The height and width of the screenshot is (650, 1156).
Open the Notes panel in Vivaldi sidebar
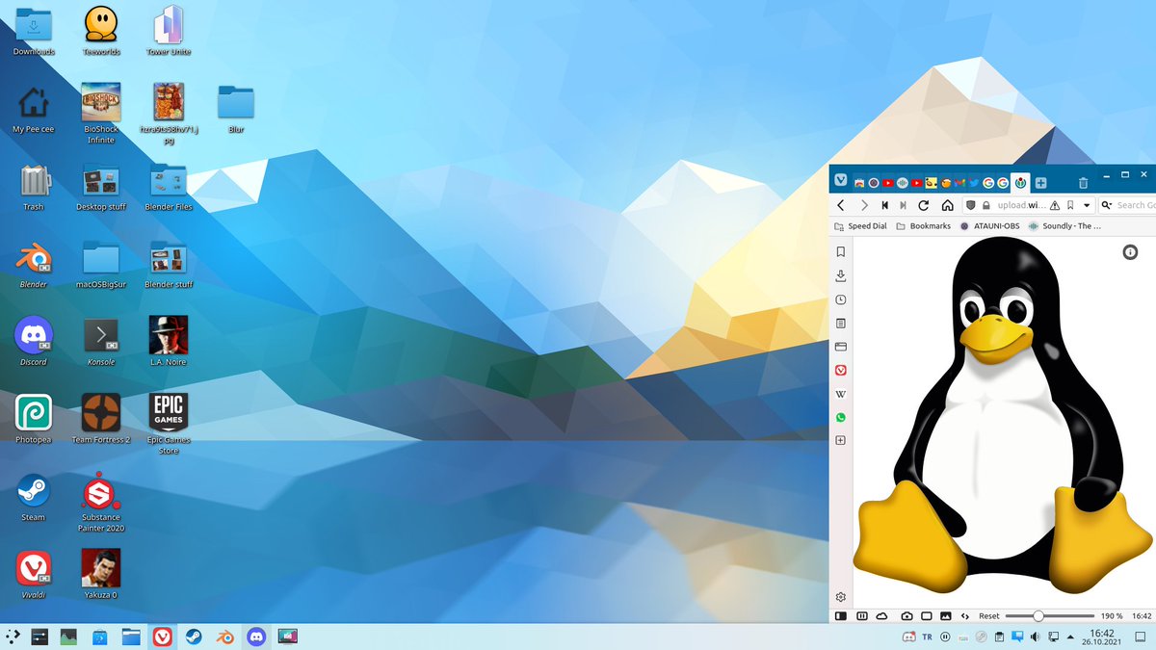click(x=840, y=324)
